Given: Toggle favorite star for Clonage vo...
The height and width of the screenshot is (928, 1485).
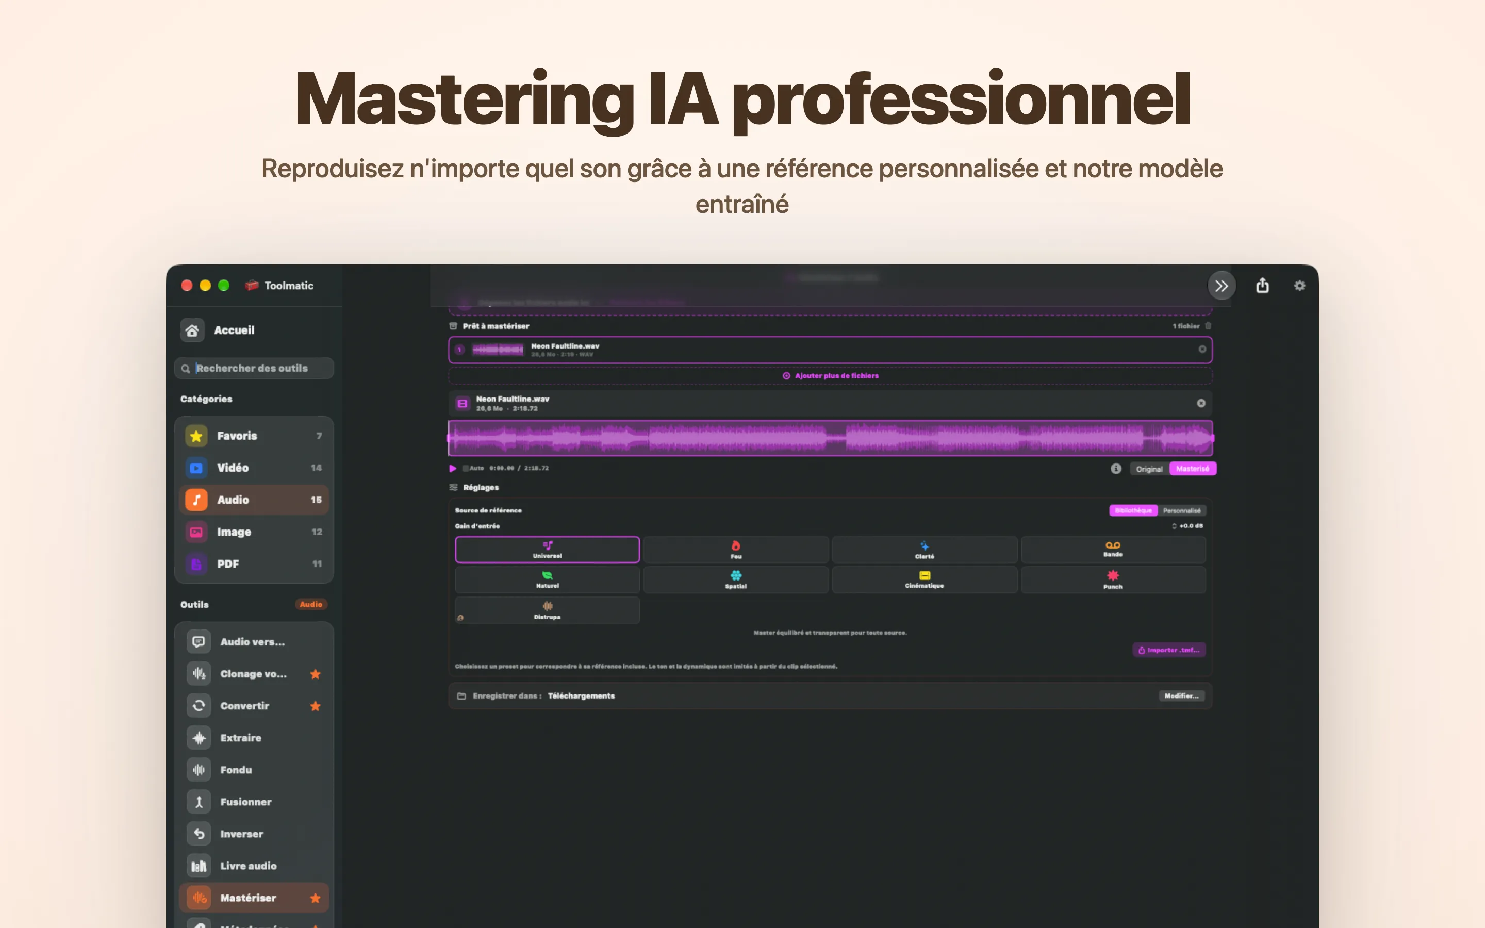Looking at the screenshot, I should click(x=316, y=674).
